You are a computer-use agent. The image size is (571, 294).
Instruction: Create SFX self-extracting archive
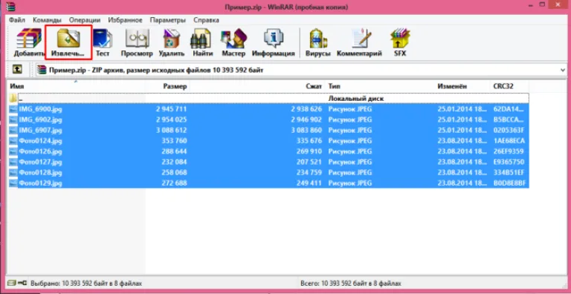(x=400, y=43)
